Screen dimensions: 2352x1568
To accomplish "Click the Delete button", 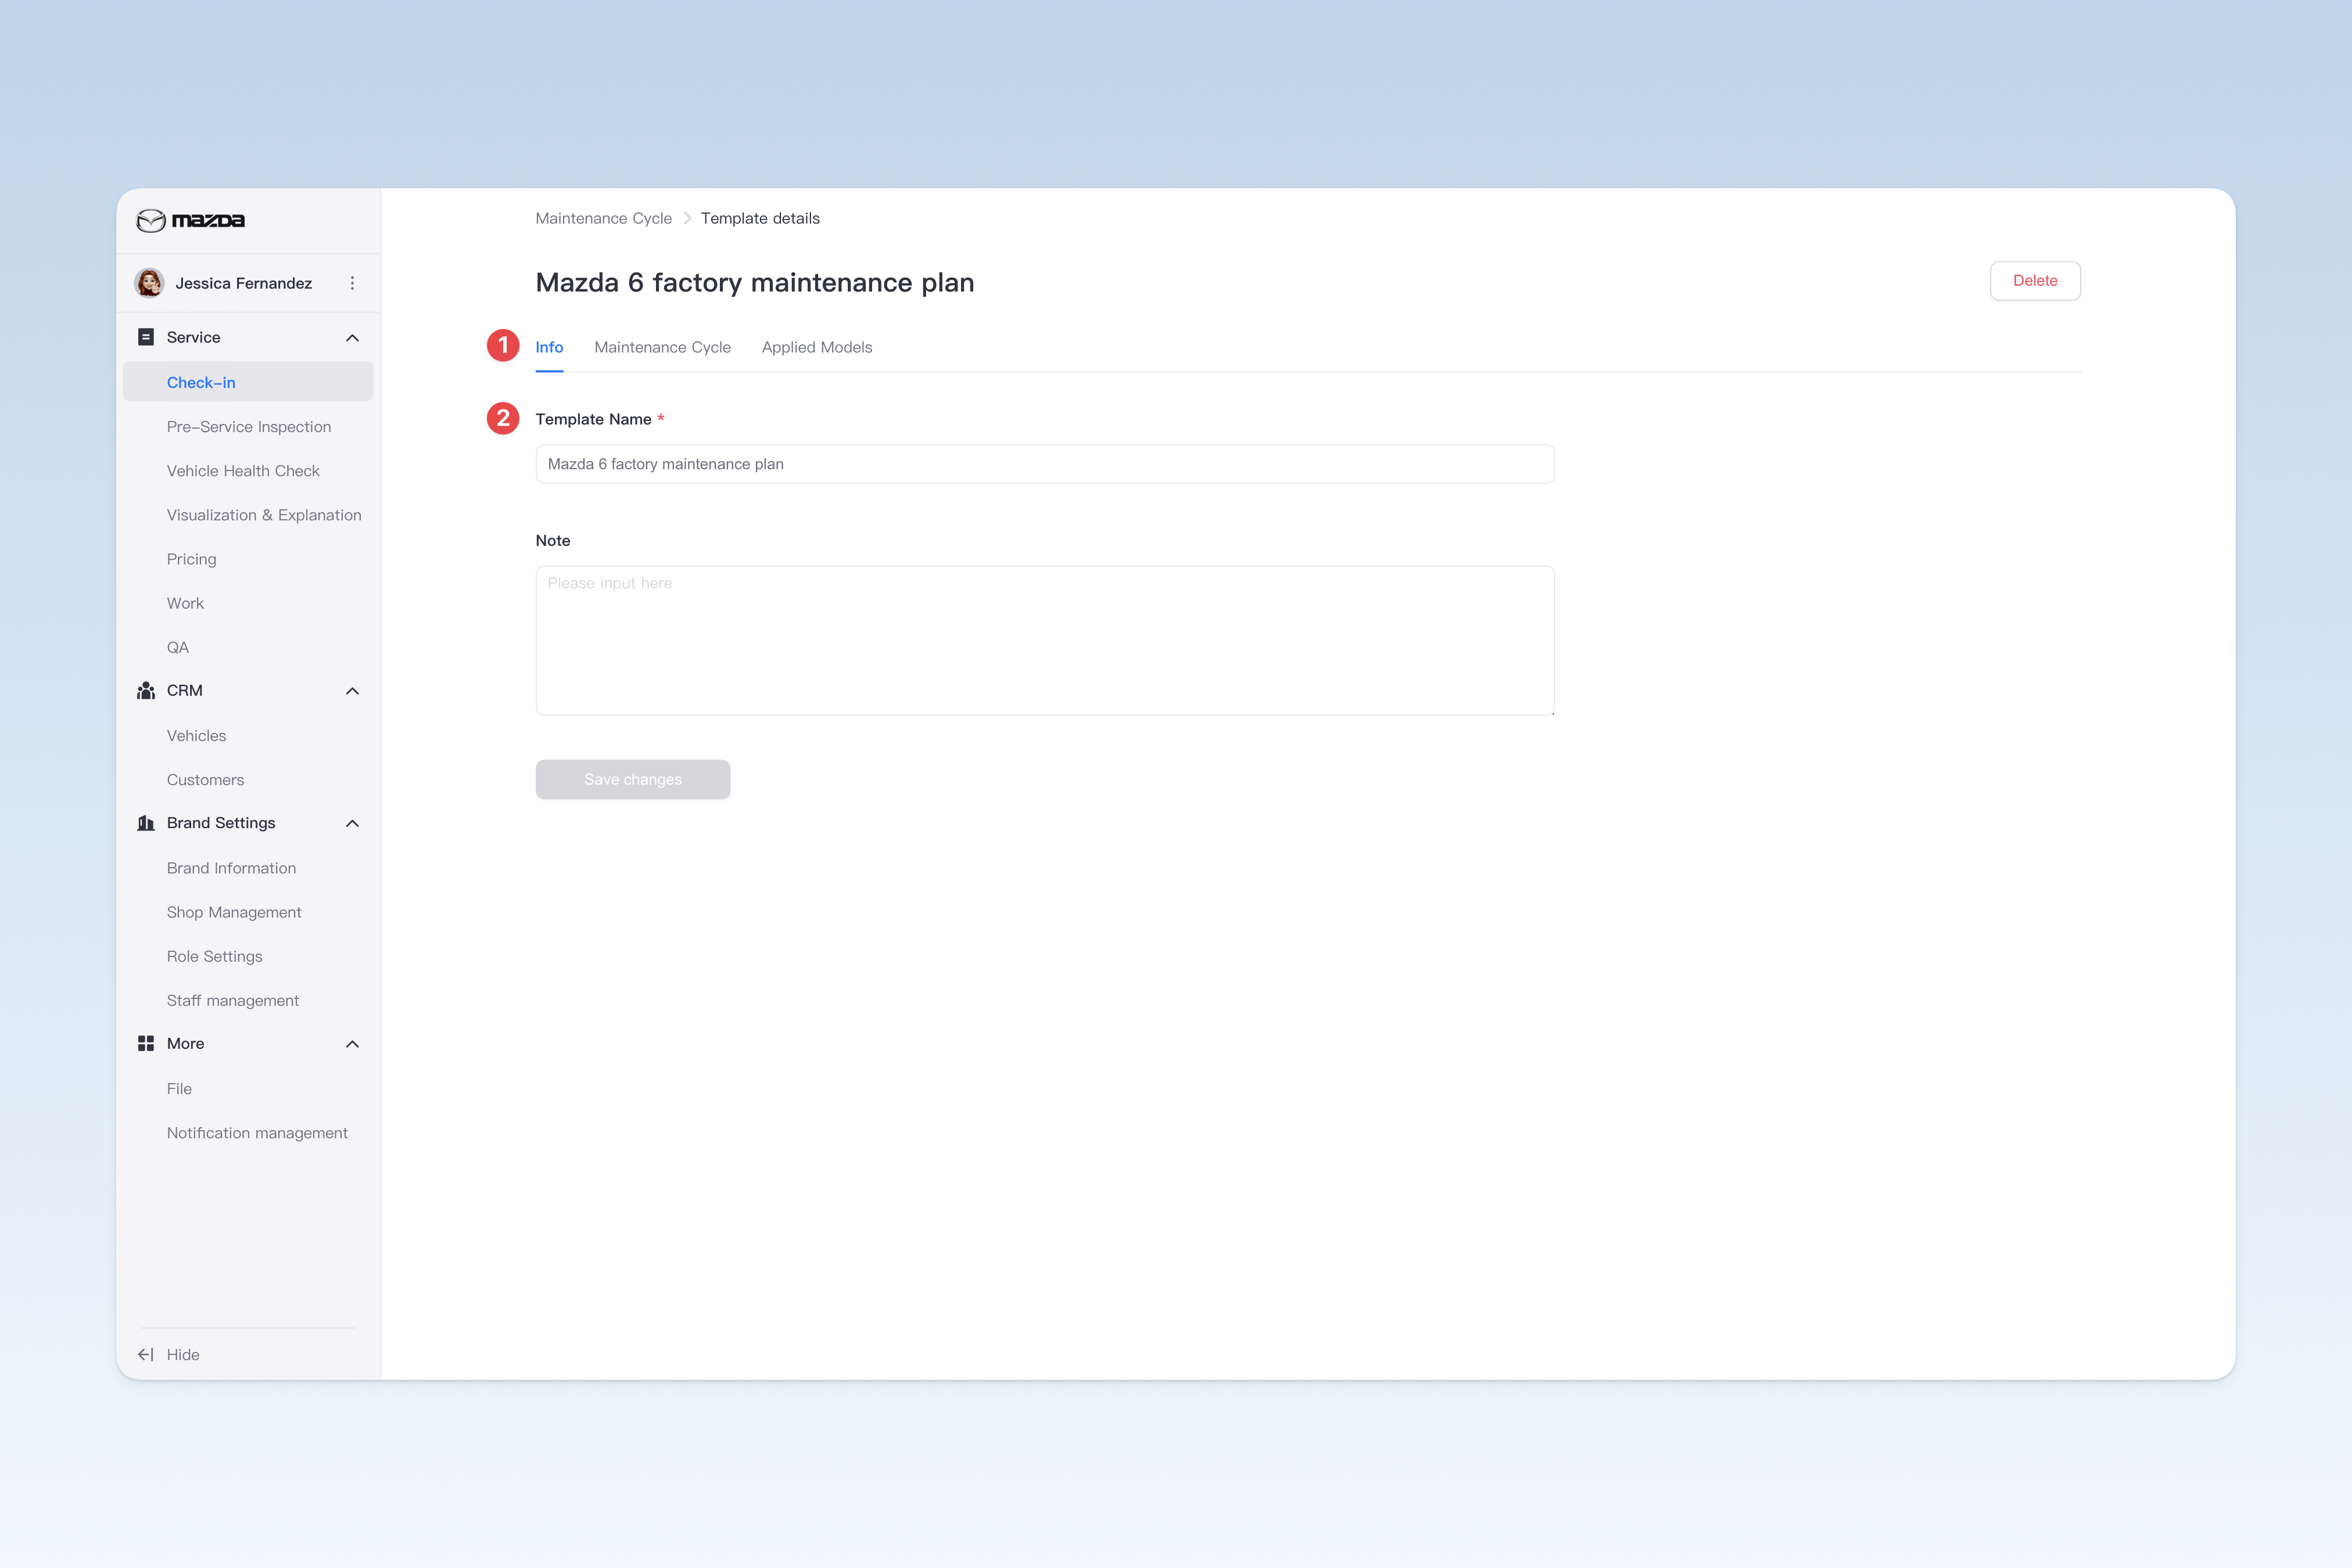I will coord(2035,281).
